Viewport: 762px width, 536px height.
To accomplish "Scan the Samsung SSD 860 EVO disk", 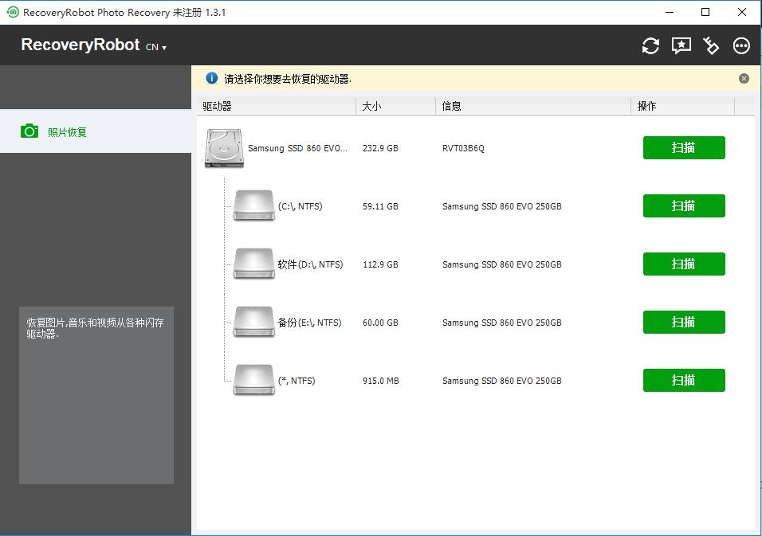I will [684, 147].
